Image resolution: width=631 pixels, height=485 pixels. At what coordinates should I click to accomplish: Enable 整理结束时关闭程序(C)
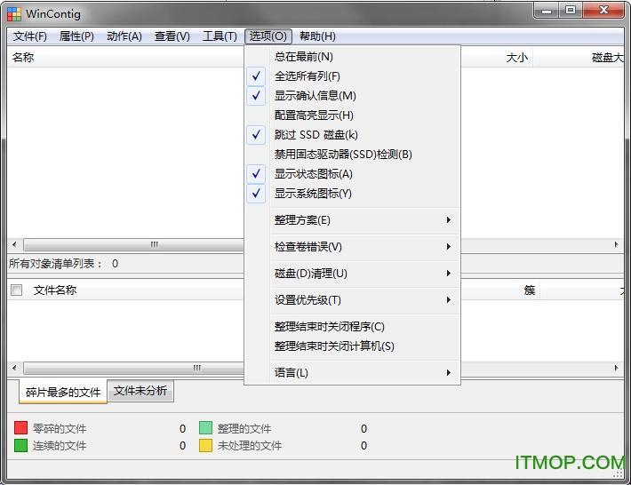[x=352, y=327]
